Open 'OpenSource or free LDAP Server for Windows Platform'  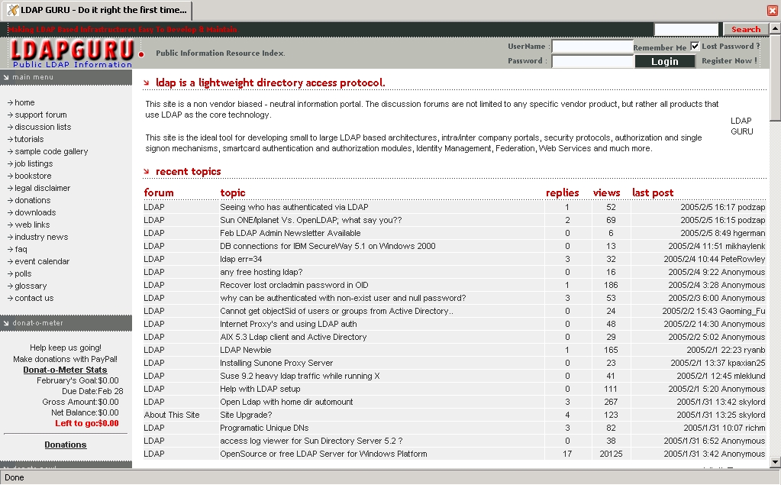[324, 454]
